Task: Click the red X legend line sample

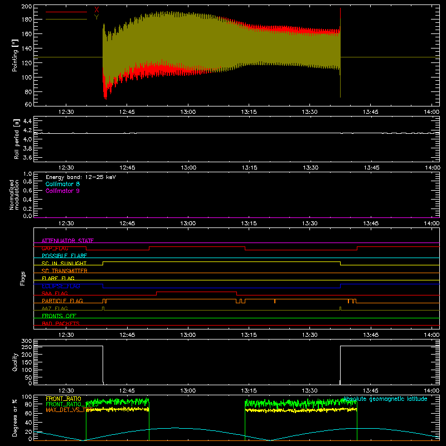Action: [66, 12]
